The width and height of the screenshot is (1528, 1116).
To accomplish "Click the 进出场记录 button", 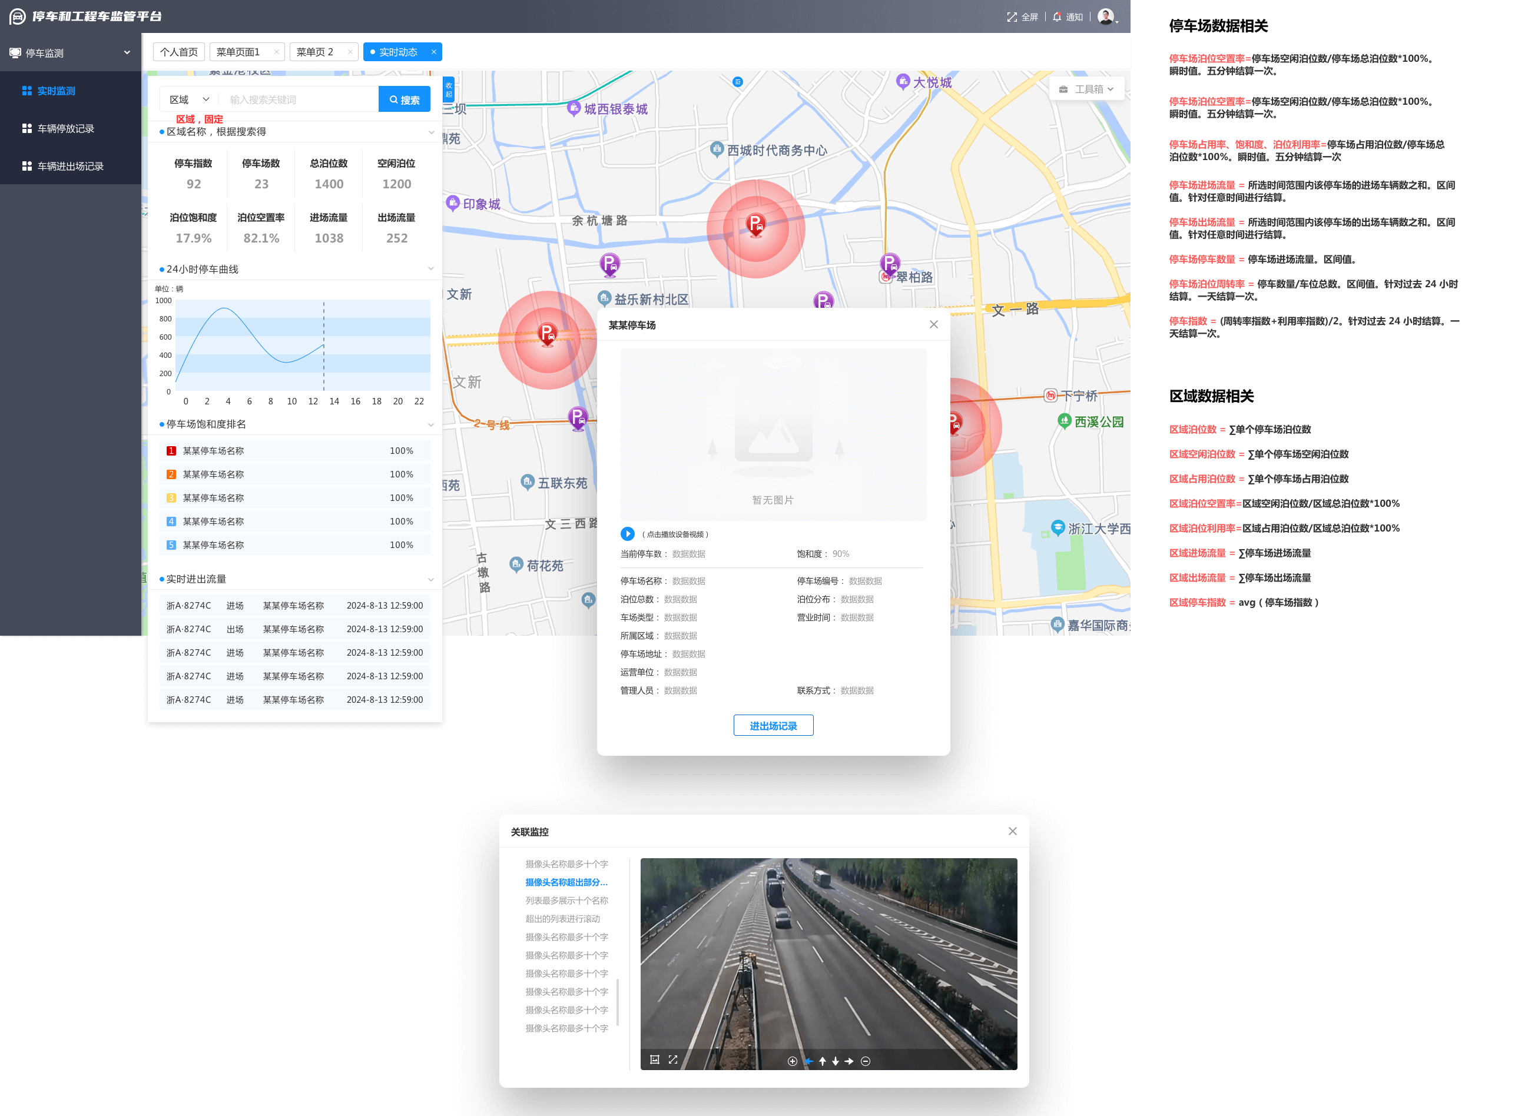I will tap(773, 726).
